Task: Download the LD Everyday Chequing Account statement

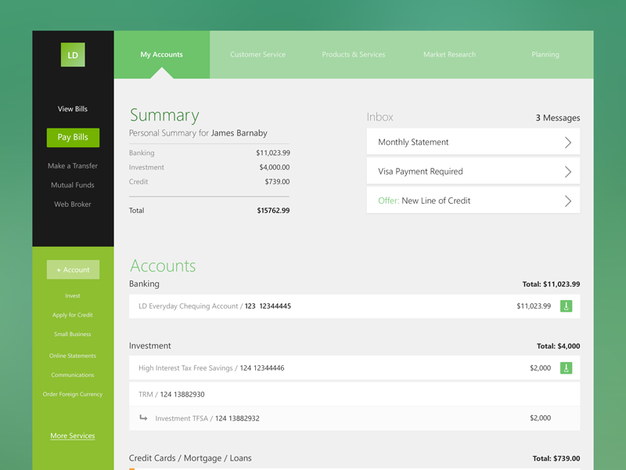Action: coord(566,306)
